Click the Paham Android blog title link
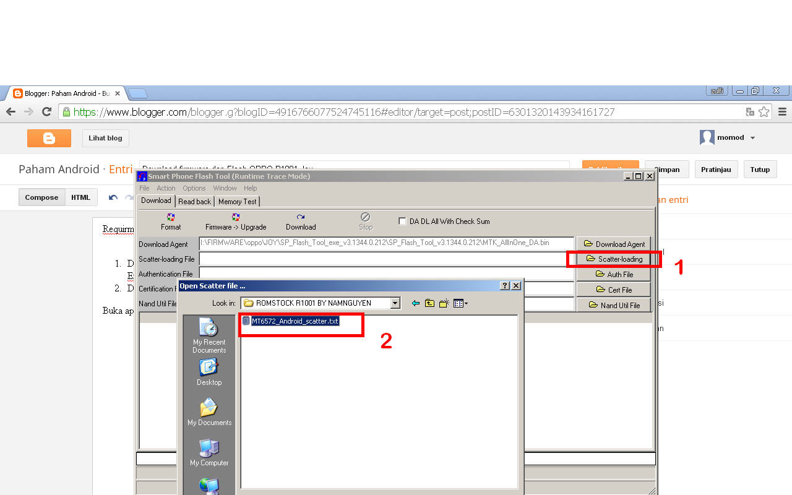The image size is (792, 495). click(x=59, y=169)
